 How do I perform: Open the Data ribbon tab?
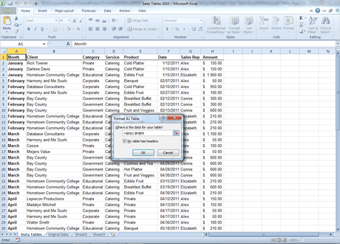[x=107, y=10]
